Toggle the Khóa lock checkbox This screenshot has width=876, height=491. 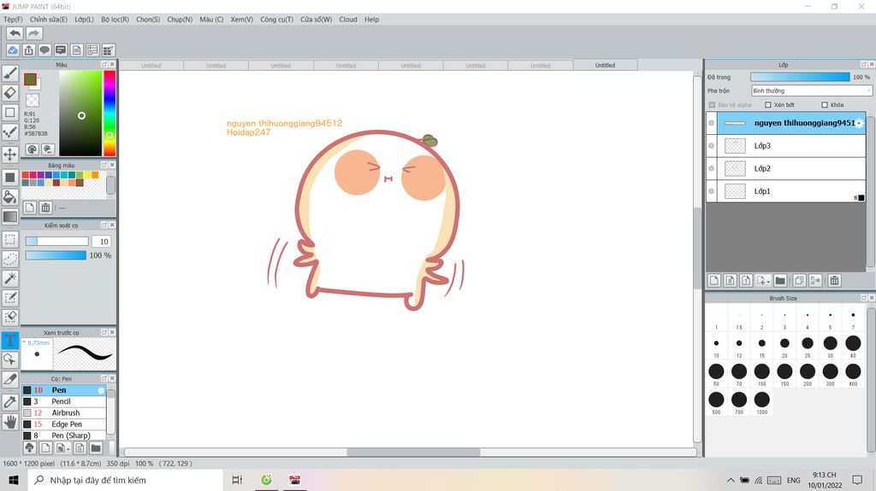825,105
